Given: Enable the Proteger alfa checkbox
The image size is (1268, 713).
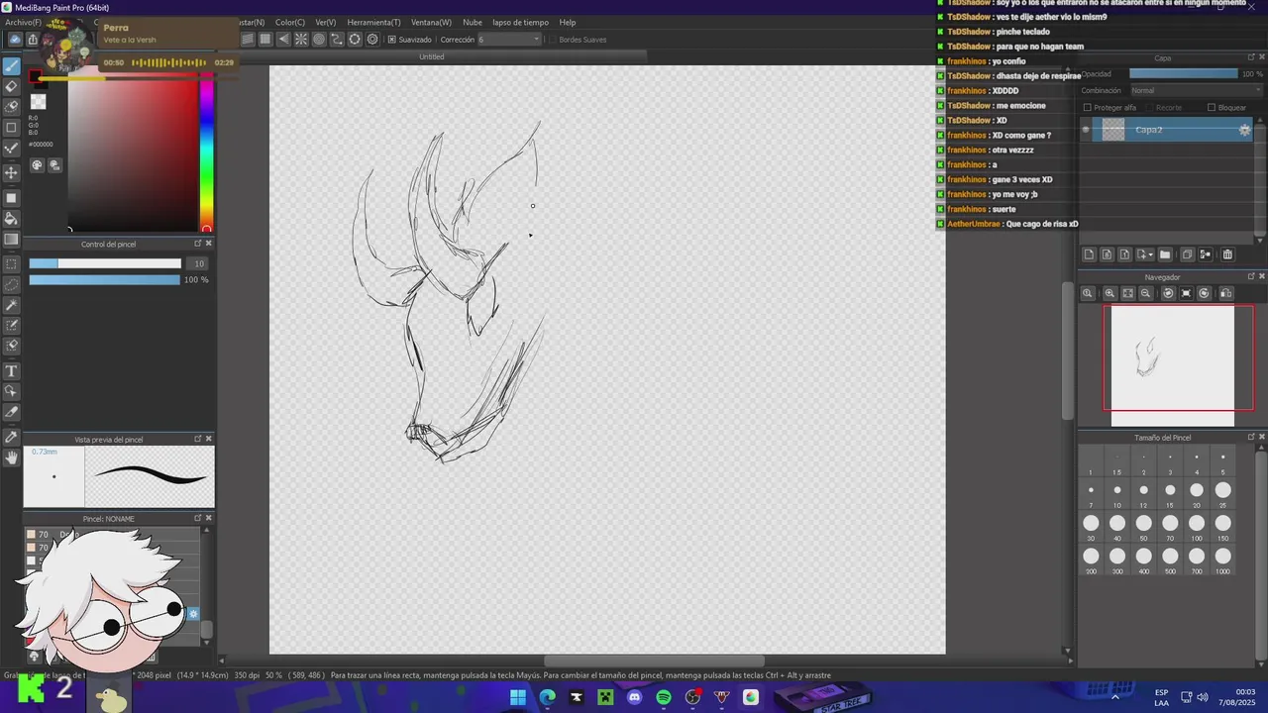Looking at the screenshot, I should pyautogui.click(x=1088, y=107).
